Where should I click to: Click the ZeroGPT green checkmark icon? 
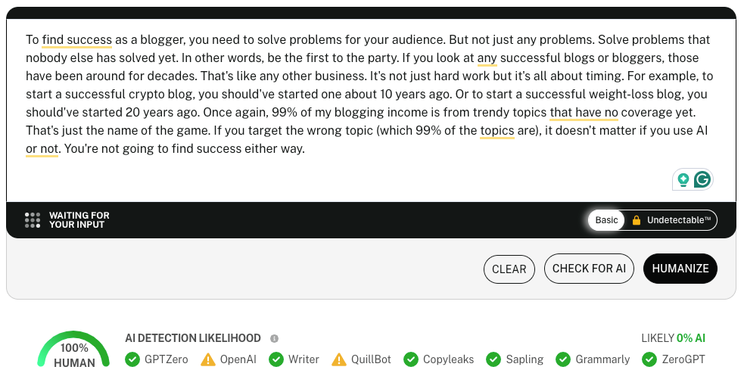coord(649,359)
